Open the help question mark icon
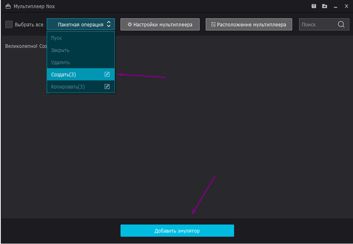The height and width of the screenshot is (244, 353). pyautogui.click(x=314, y=6)
